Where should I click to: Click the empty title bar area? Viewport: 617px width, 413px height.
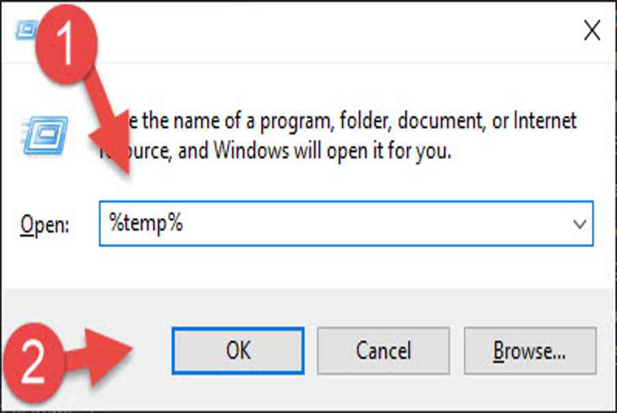coord(339,32)
